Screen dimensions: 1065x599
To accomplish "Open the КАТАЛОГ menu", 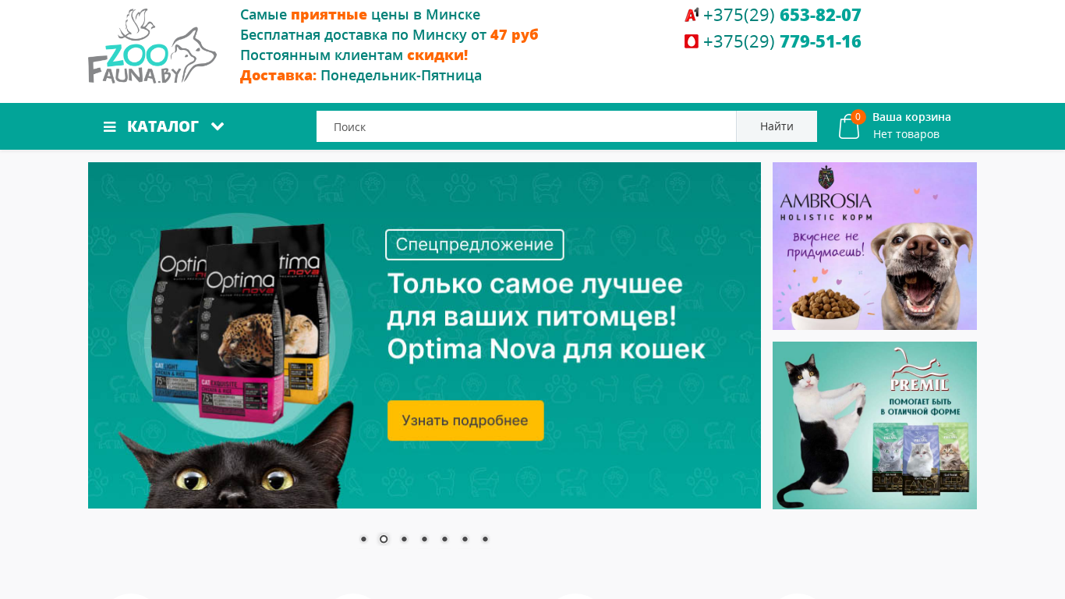I will point(164,126).
